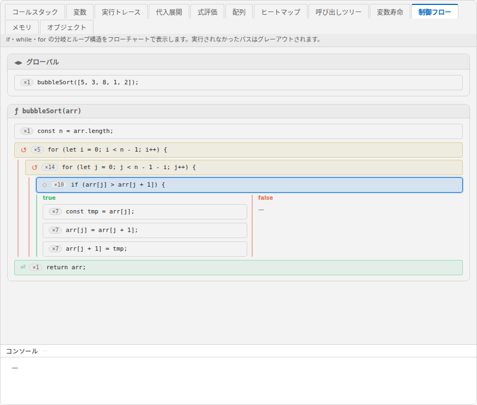The image size is (477, 405).
Task: Switch to the オブジェクト tab
Action: (x=67, y=27)
